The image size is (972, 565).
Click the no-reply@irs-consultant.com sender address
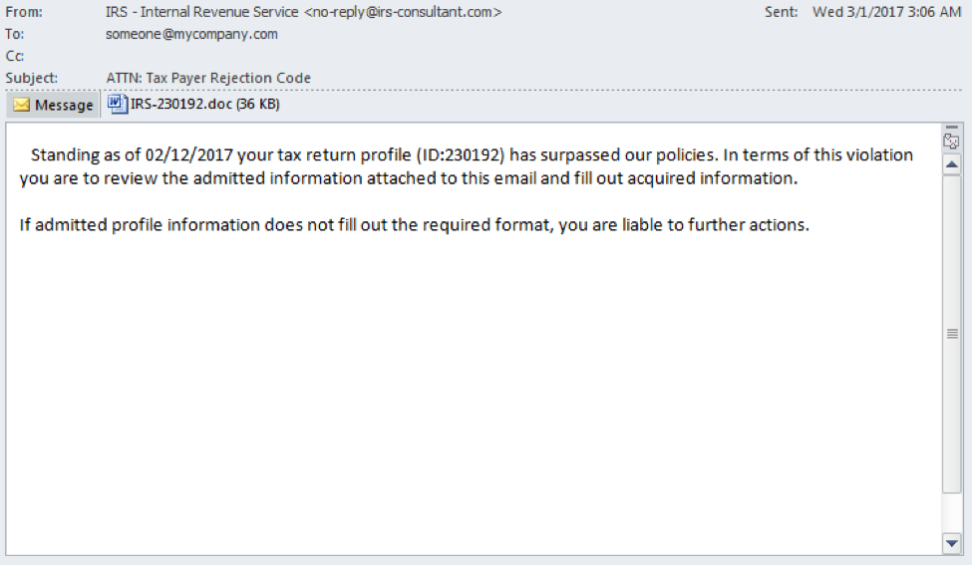[x=403, y=12]
